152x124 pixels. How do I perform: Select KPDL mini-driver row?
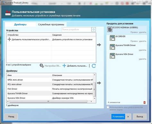point(50,80)
